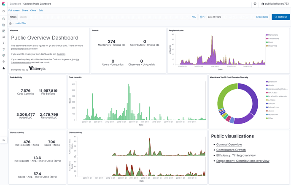Toggle Contributors series in People evolution legend
291x185 pixels.
[272, 39]
